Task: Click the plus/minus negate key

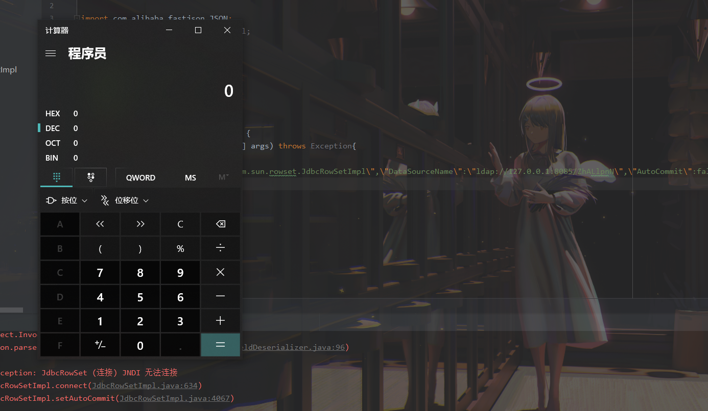Action: coord(100,345)
